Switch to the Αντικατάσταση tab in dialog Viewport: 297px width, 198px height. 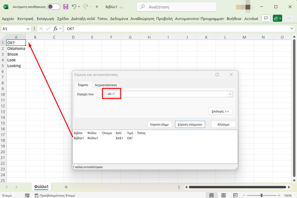click(x=106, y=85)
